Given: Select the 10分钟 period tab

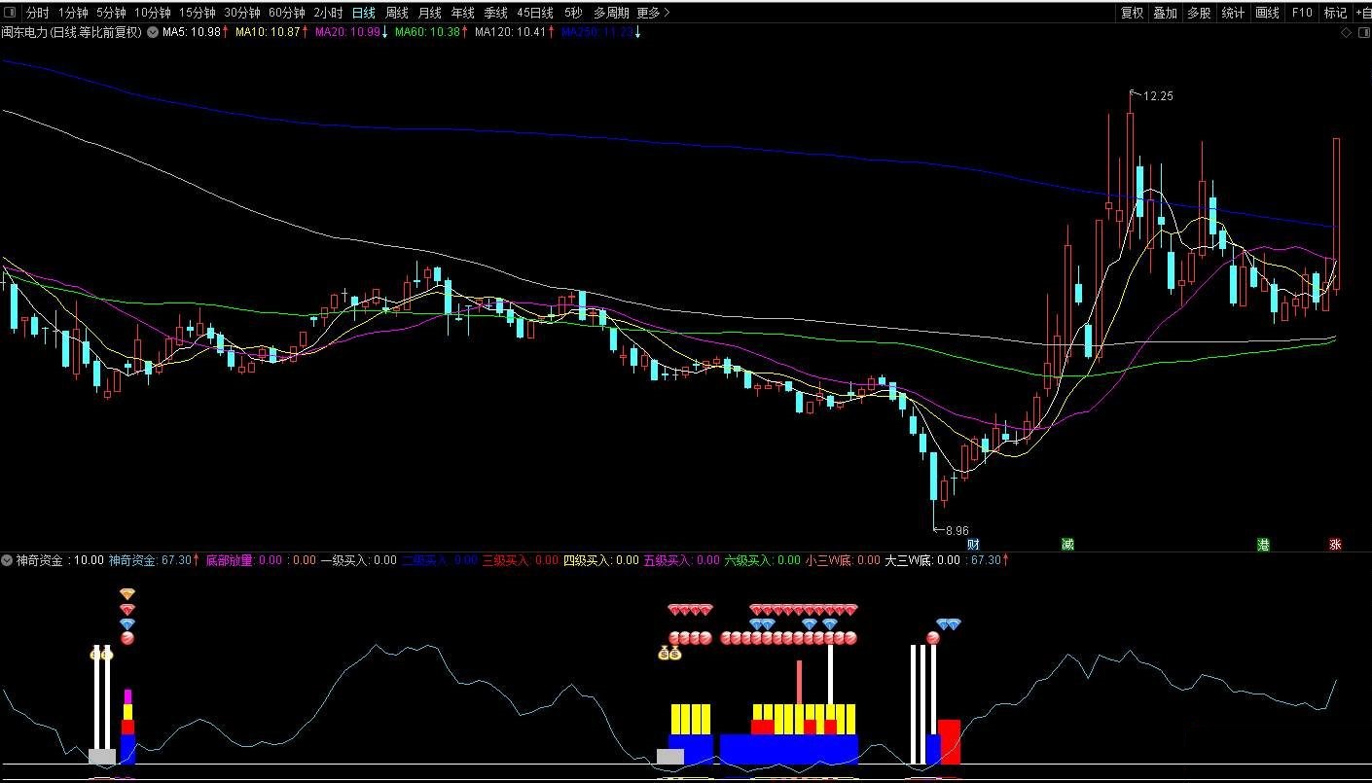Looking at the screenshot, I should [153, 13].
